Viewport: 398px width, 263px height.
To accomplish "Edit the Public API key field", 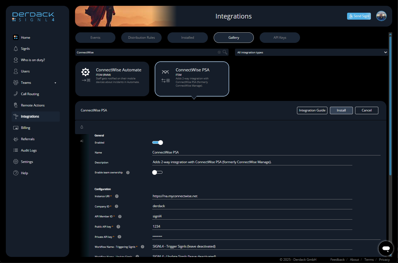I will 252,226.
